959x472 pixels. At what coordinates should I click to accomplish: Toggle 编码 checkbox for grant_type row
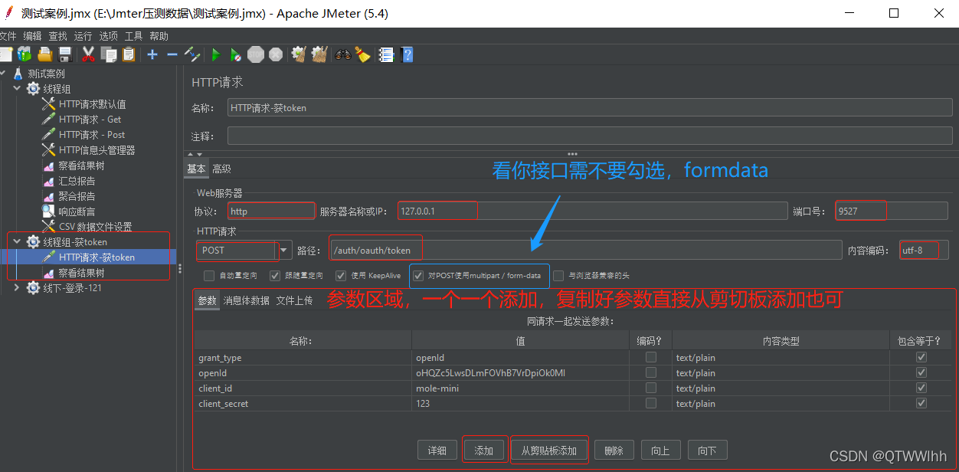pyautogui.click(x=650, y=357)
